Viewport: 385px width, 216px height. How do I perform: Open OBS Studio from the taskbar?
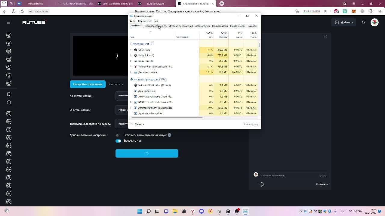(x=237, y=211)
